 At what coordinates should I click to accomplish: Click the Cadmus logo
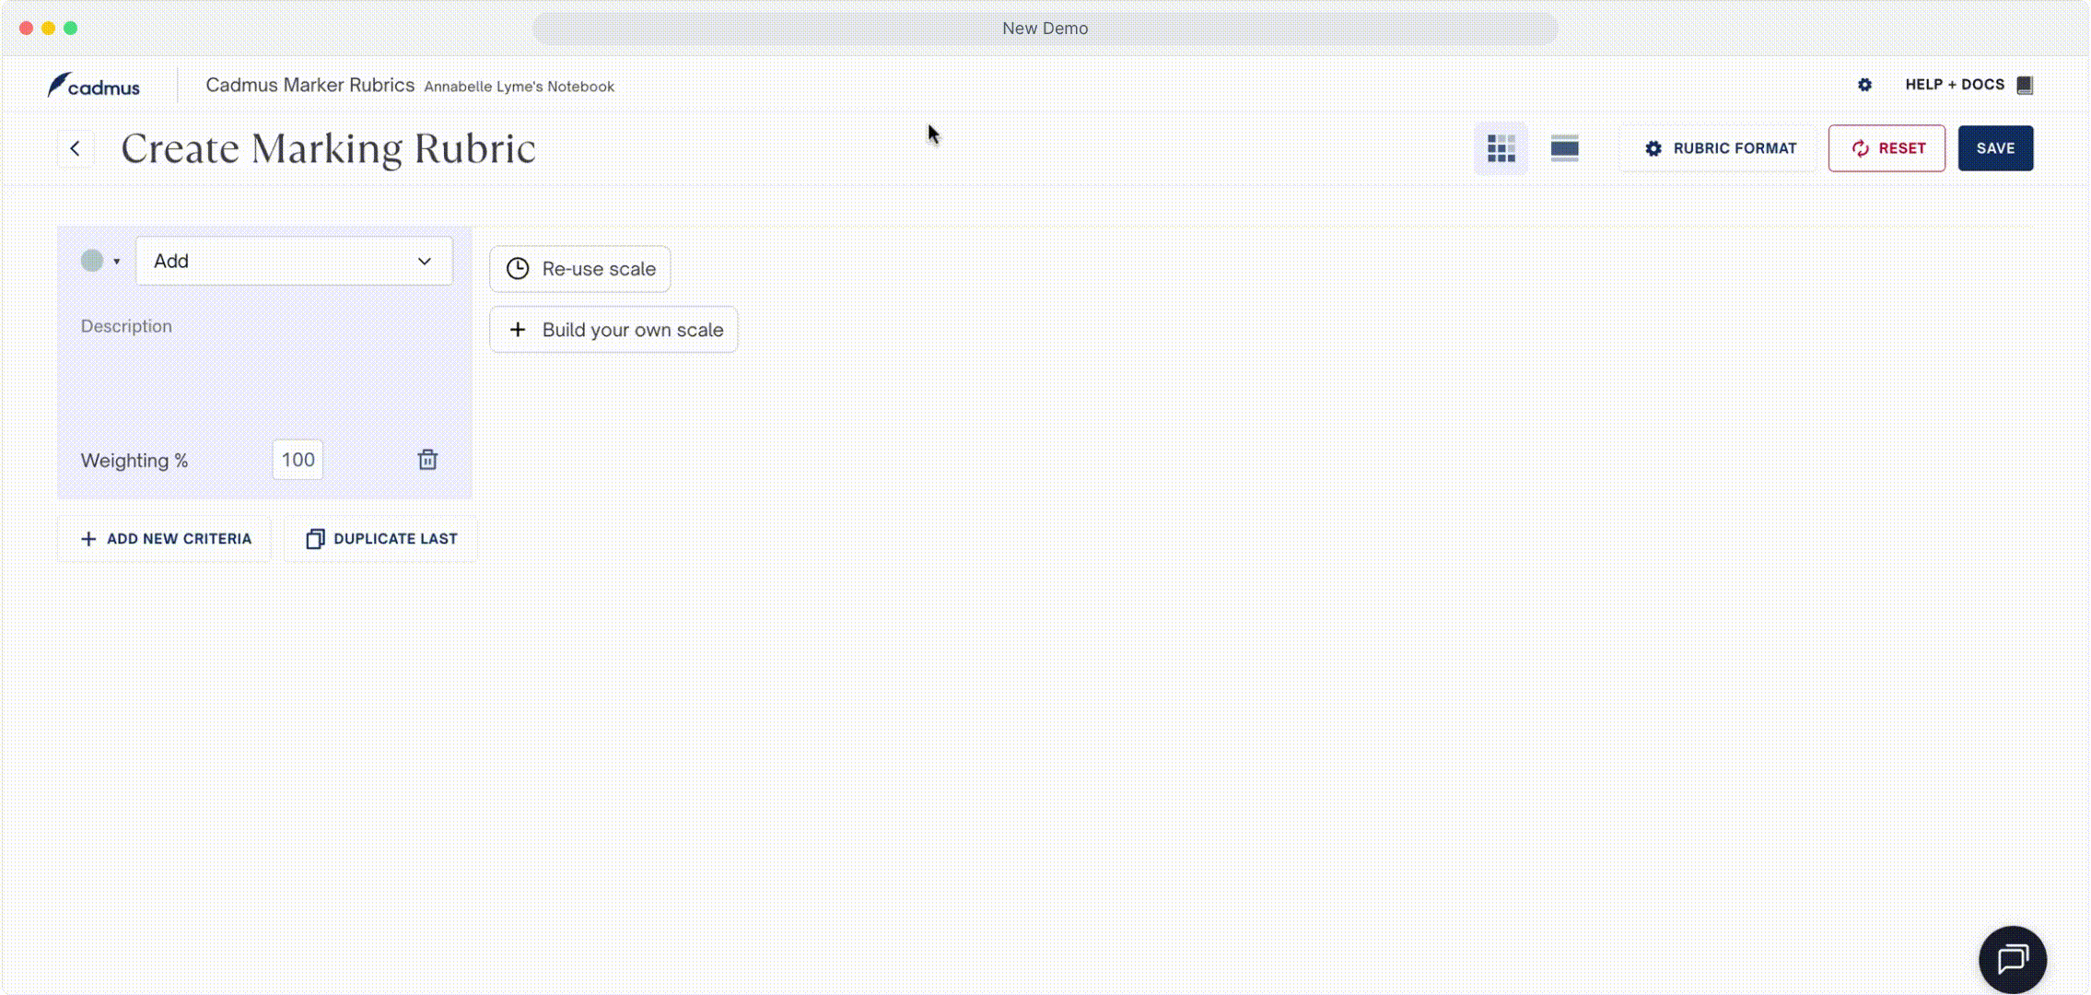[x=94, y=87]
